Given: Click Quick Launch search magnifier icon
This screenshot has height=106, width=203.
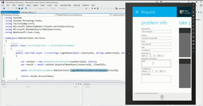Looking at the screenshot, I should (189, 2).
